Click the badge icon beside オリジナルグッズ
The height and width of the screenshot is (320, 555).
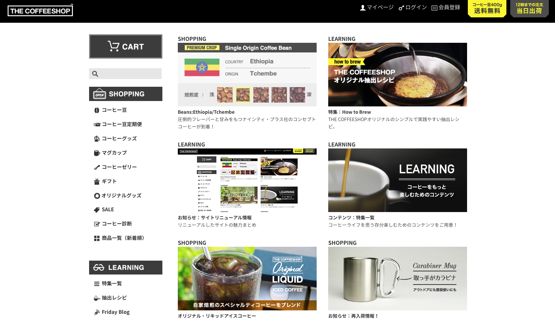97,196
